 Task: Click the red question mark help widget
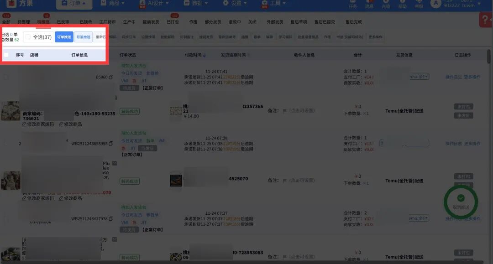[x=486, y=20]
